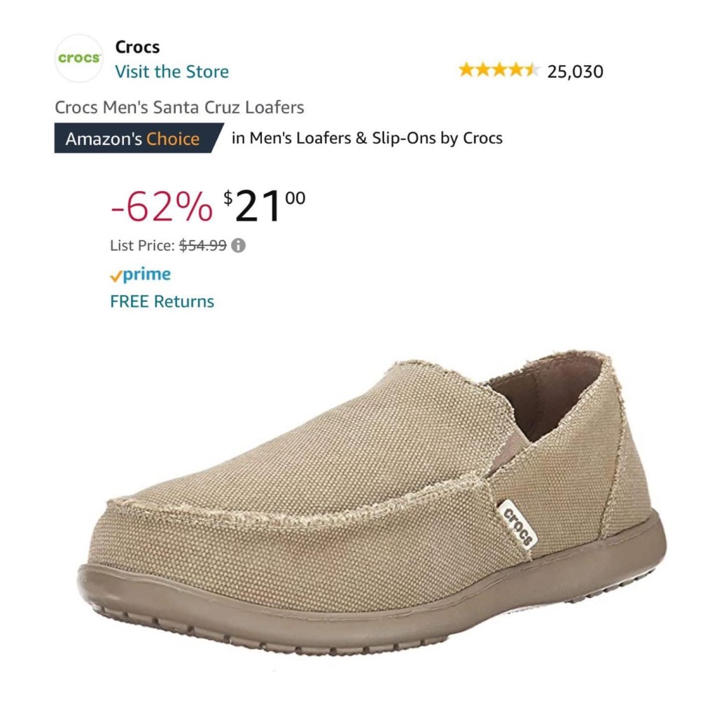The image size is (717, 717).
Task: Click the round Crocs brand logo
Action: coord(79,59)
